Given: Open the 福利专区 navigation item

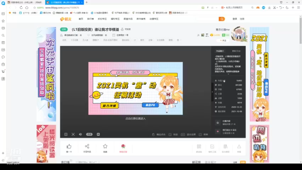Looking at the screenshot, I should [115, 19].
